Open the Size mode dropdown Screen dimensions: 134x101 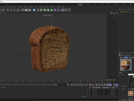pos(114,88)
